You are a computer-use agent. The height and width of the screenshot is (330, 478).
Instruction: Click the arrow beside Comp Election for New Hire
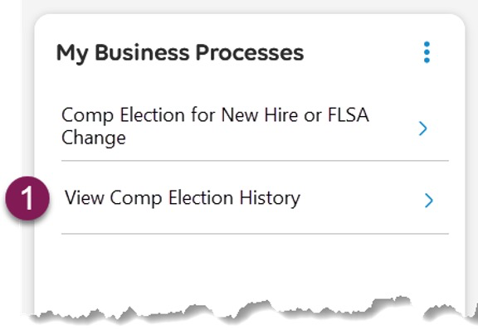click(x=423, y=129)
